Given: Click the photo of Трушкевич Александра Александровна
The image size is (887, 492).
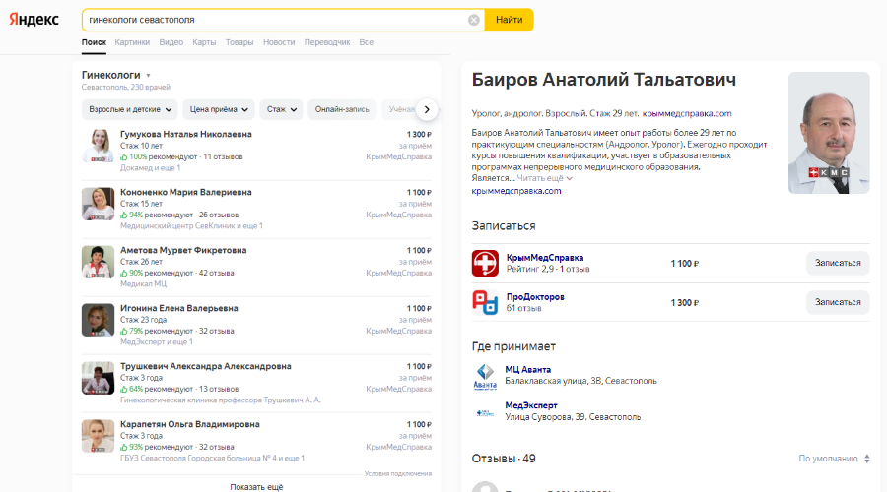Looking at the screenshot, I should coord(98,378).
